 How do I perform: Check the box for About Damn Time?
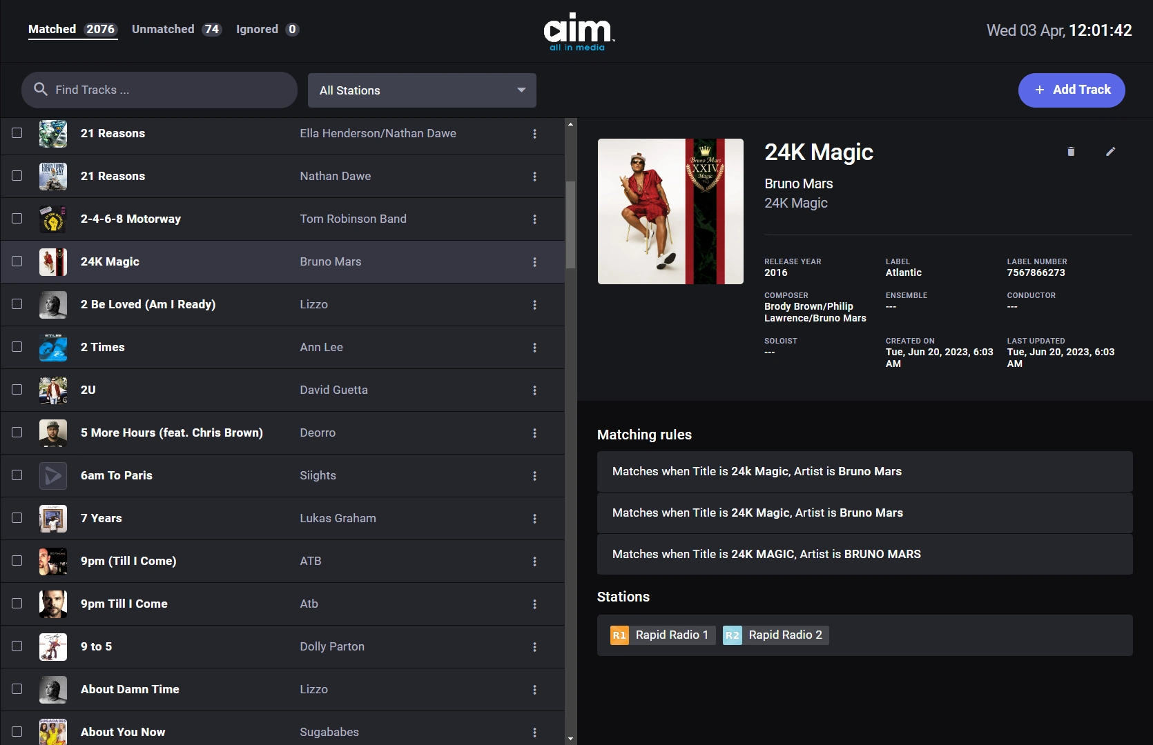(17, 689)
